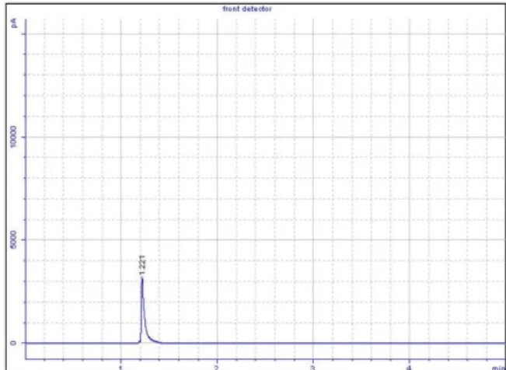Click the baseline trace at 2 minutes
Viewport: 506px width, 370px height.
coord(217,343)
